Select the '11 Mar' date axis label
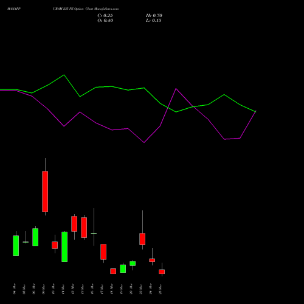Screen dimensions: 304x304 pos(63,289)
